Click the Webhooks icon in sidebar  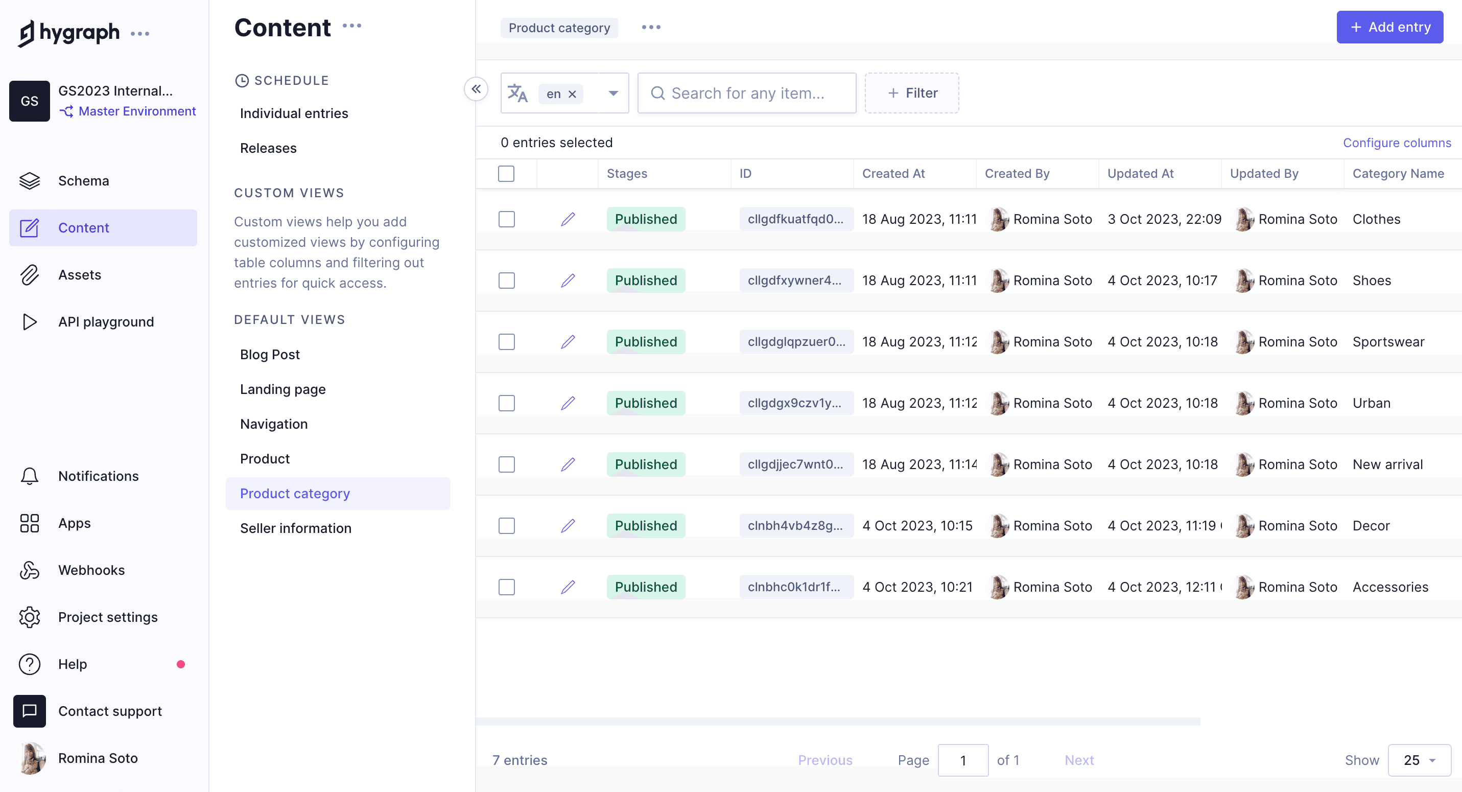[x=30, y=570]
